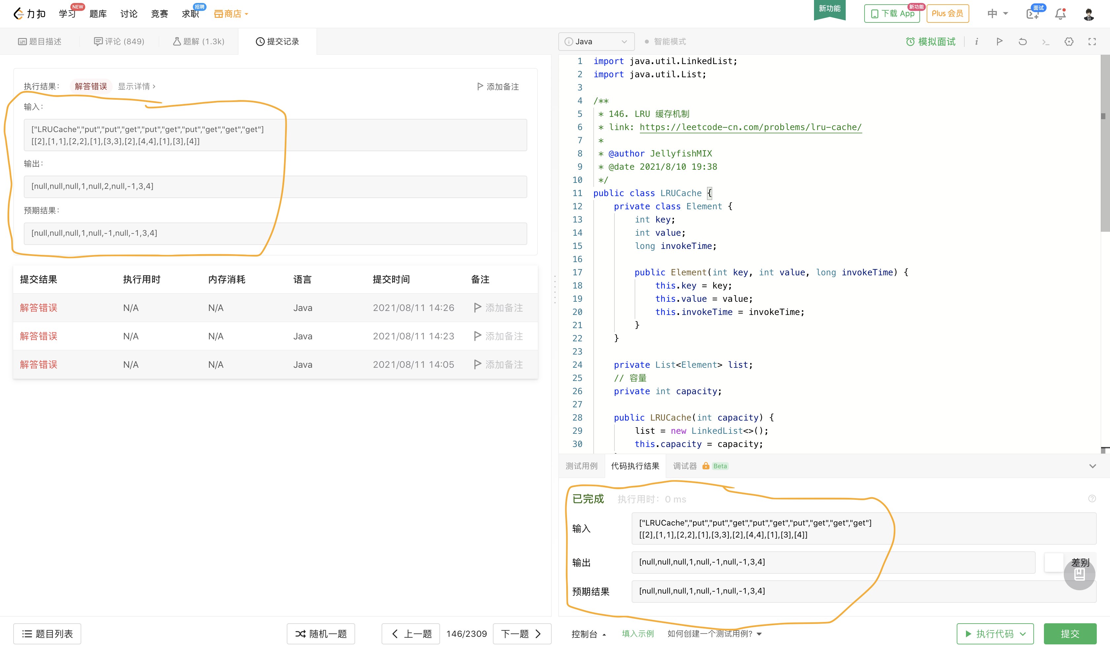1110x651 pixels.
Task: Click the debugger lock icon
Action: click(706, 466)
